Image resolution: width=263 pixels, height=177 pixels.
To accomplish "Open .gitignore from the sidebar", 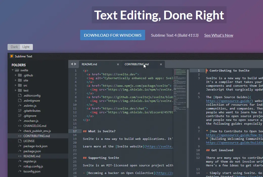I will (30, 116).
